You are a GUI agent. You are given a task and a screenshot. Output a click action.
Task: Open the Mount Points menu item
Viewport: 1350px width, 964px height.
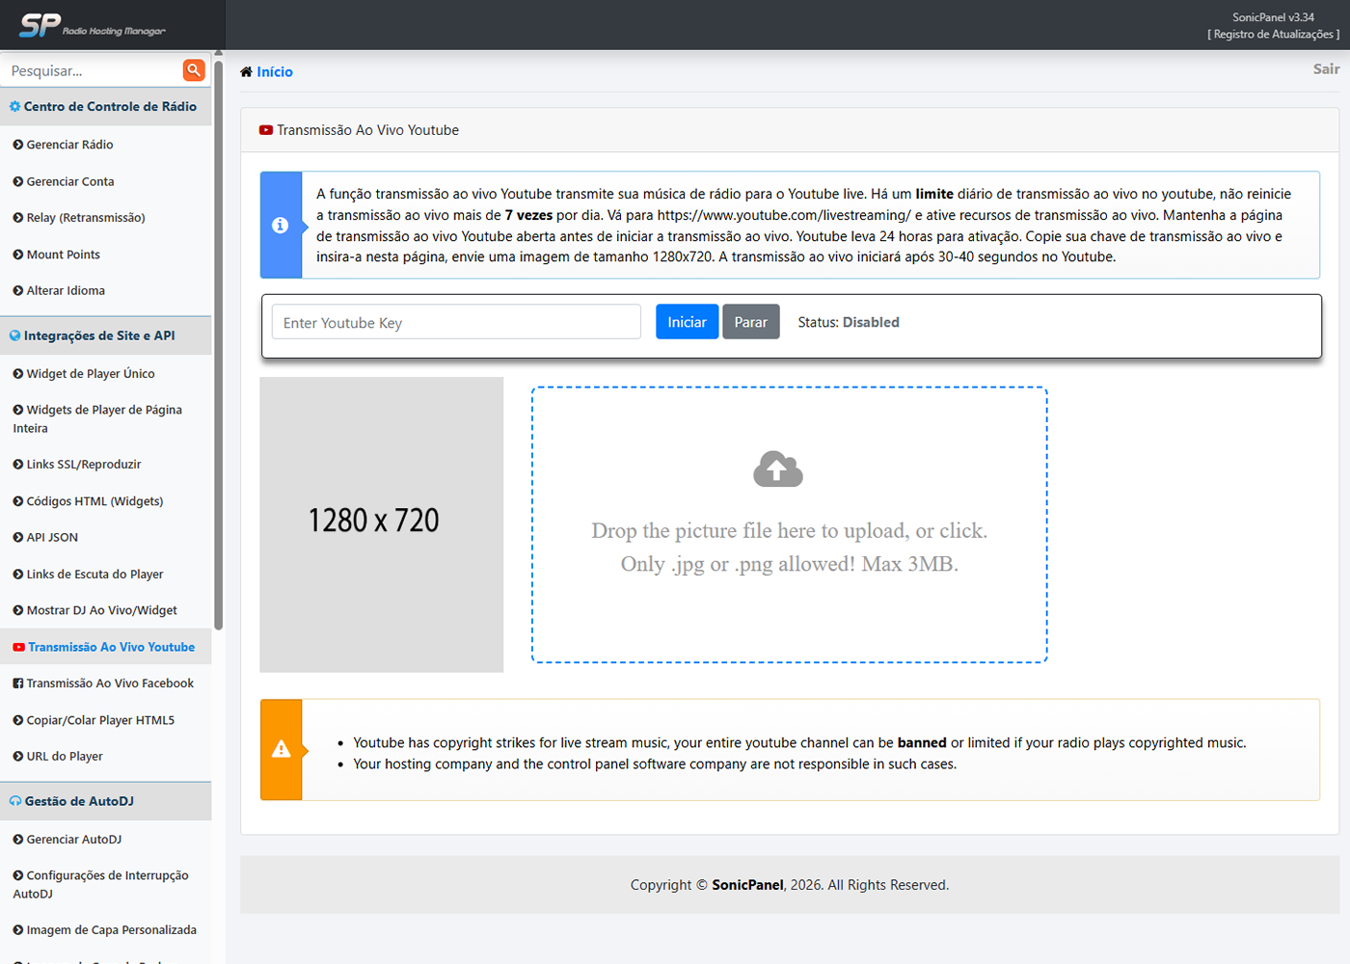tap(63, 254)
